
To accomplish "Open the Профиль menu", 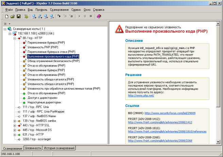I will tap(41, 10).
